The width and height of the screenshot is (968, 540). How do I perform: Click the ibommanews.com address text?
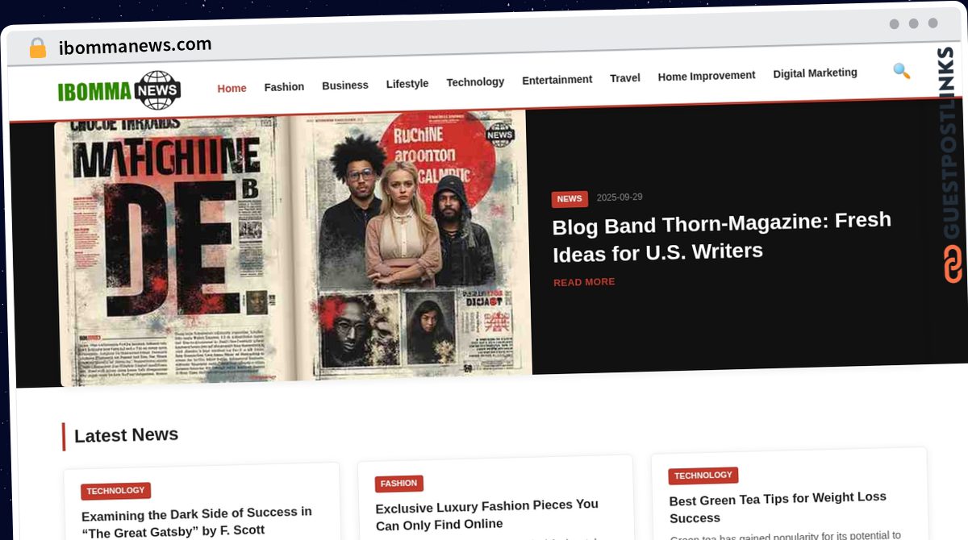(135, 46)
